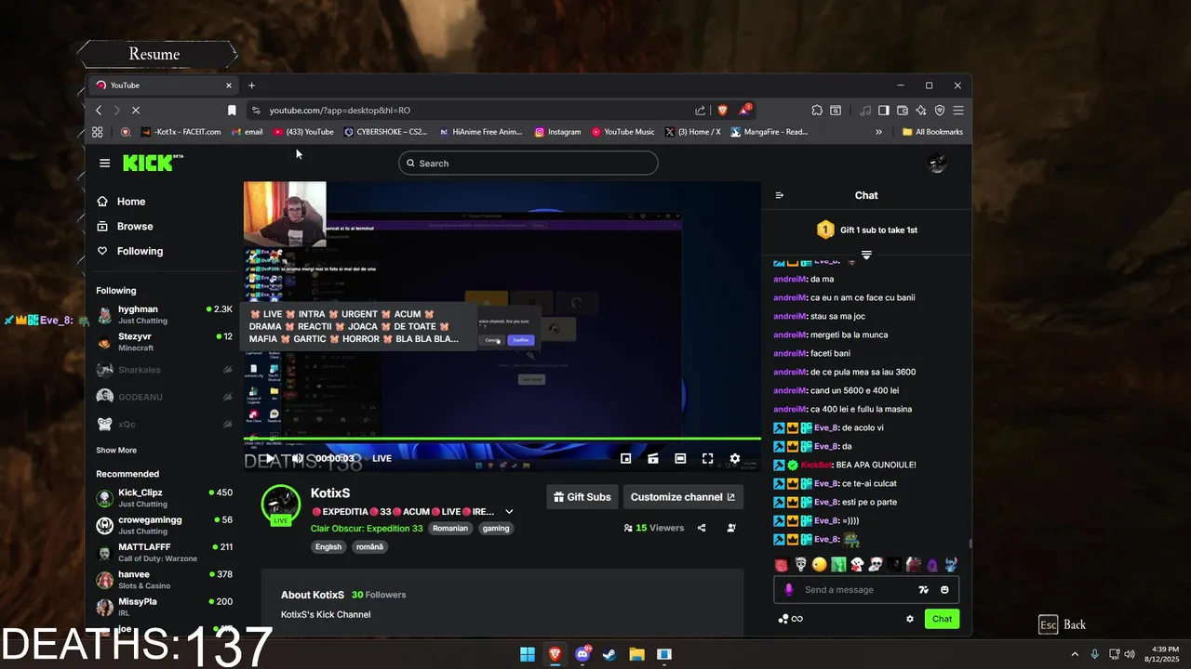Open offline channel GODEANU
Screen dimensions: 1191x669
[x=164, y=397]
